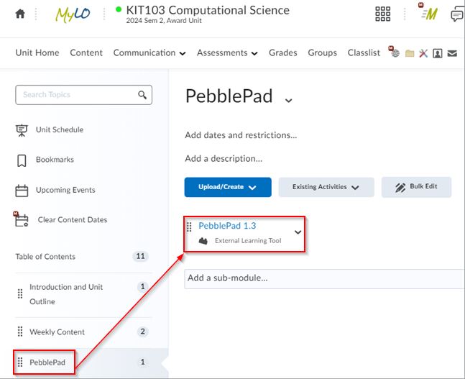Open Grades in navbar
The height and width of the screenshot is (379, 465).
283,52
